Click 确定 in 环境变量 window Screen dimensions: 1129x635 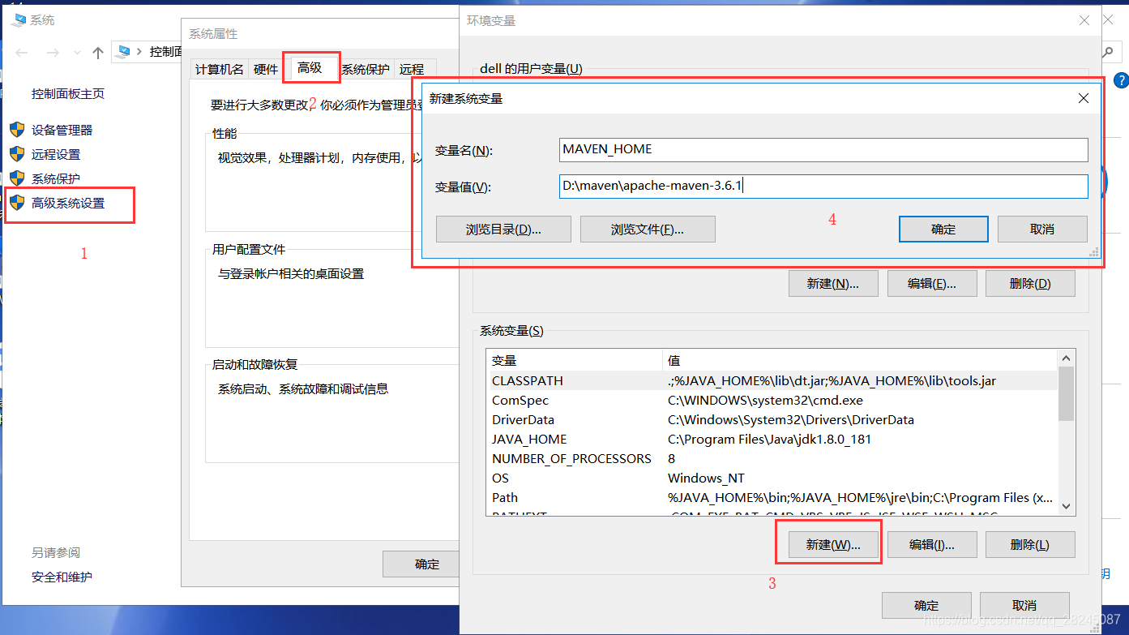pyautogui.click(x=926, y=605)
